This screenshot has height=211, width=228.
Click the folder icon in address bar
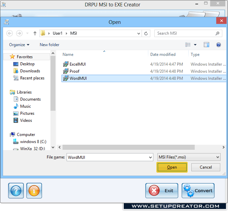coord(43,33)
